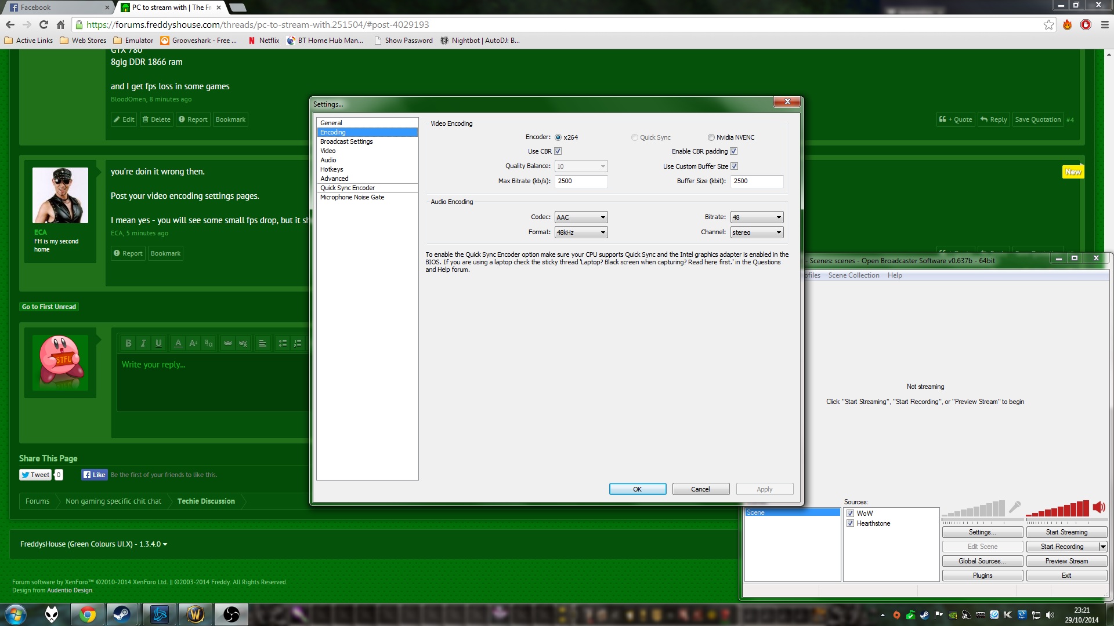Viewport: 1114px width, 626px height.
Task: Open system volume tray icon
Action: (1050, 615)
